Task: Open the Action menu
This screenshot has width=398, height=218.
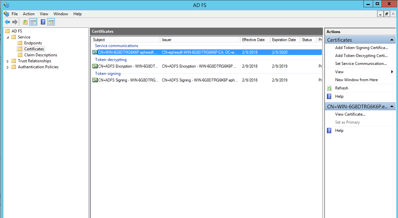Action: 29,14
